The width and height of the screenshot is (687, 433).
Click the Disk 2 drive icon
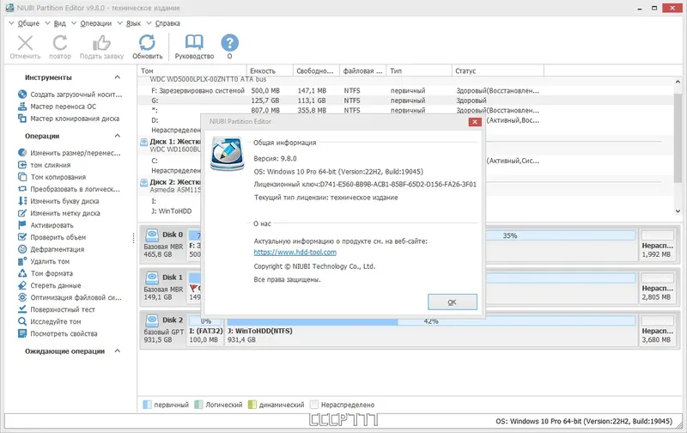(152, 320)
